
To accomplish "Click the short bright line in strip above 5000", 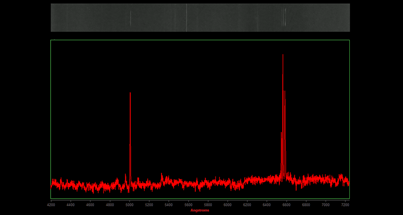I will click(x=130, y=18).
